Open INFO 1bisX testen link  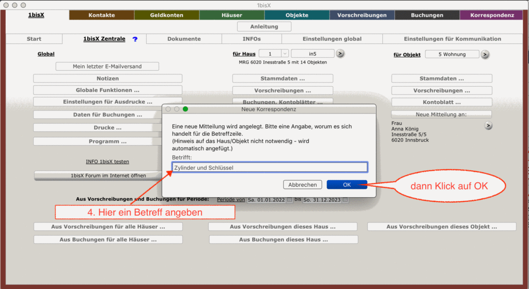[x=107, y=162]
